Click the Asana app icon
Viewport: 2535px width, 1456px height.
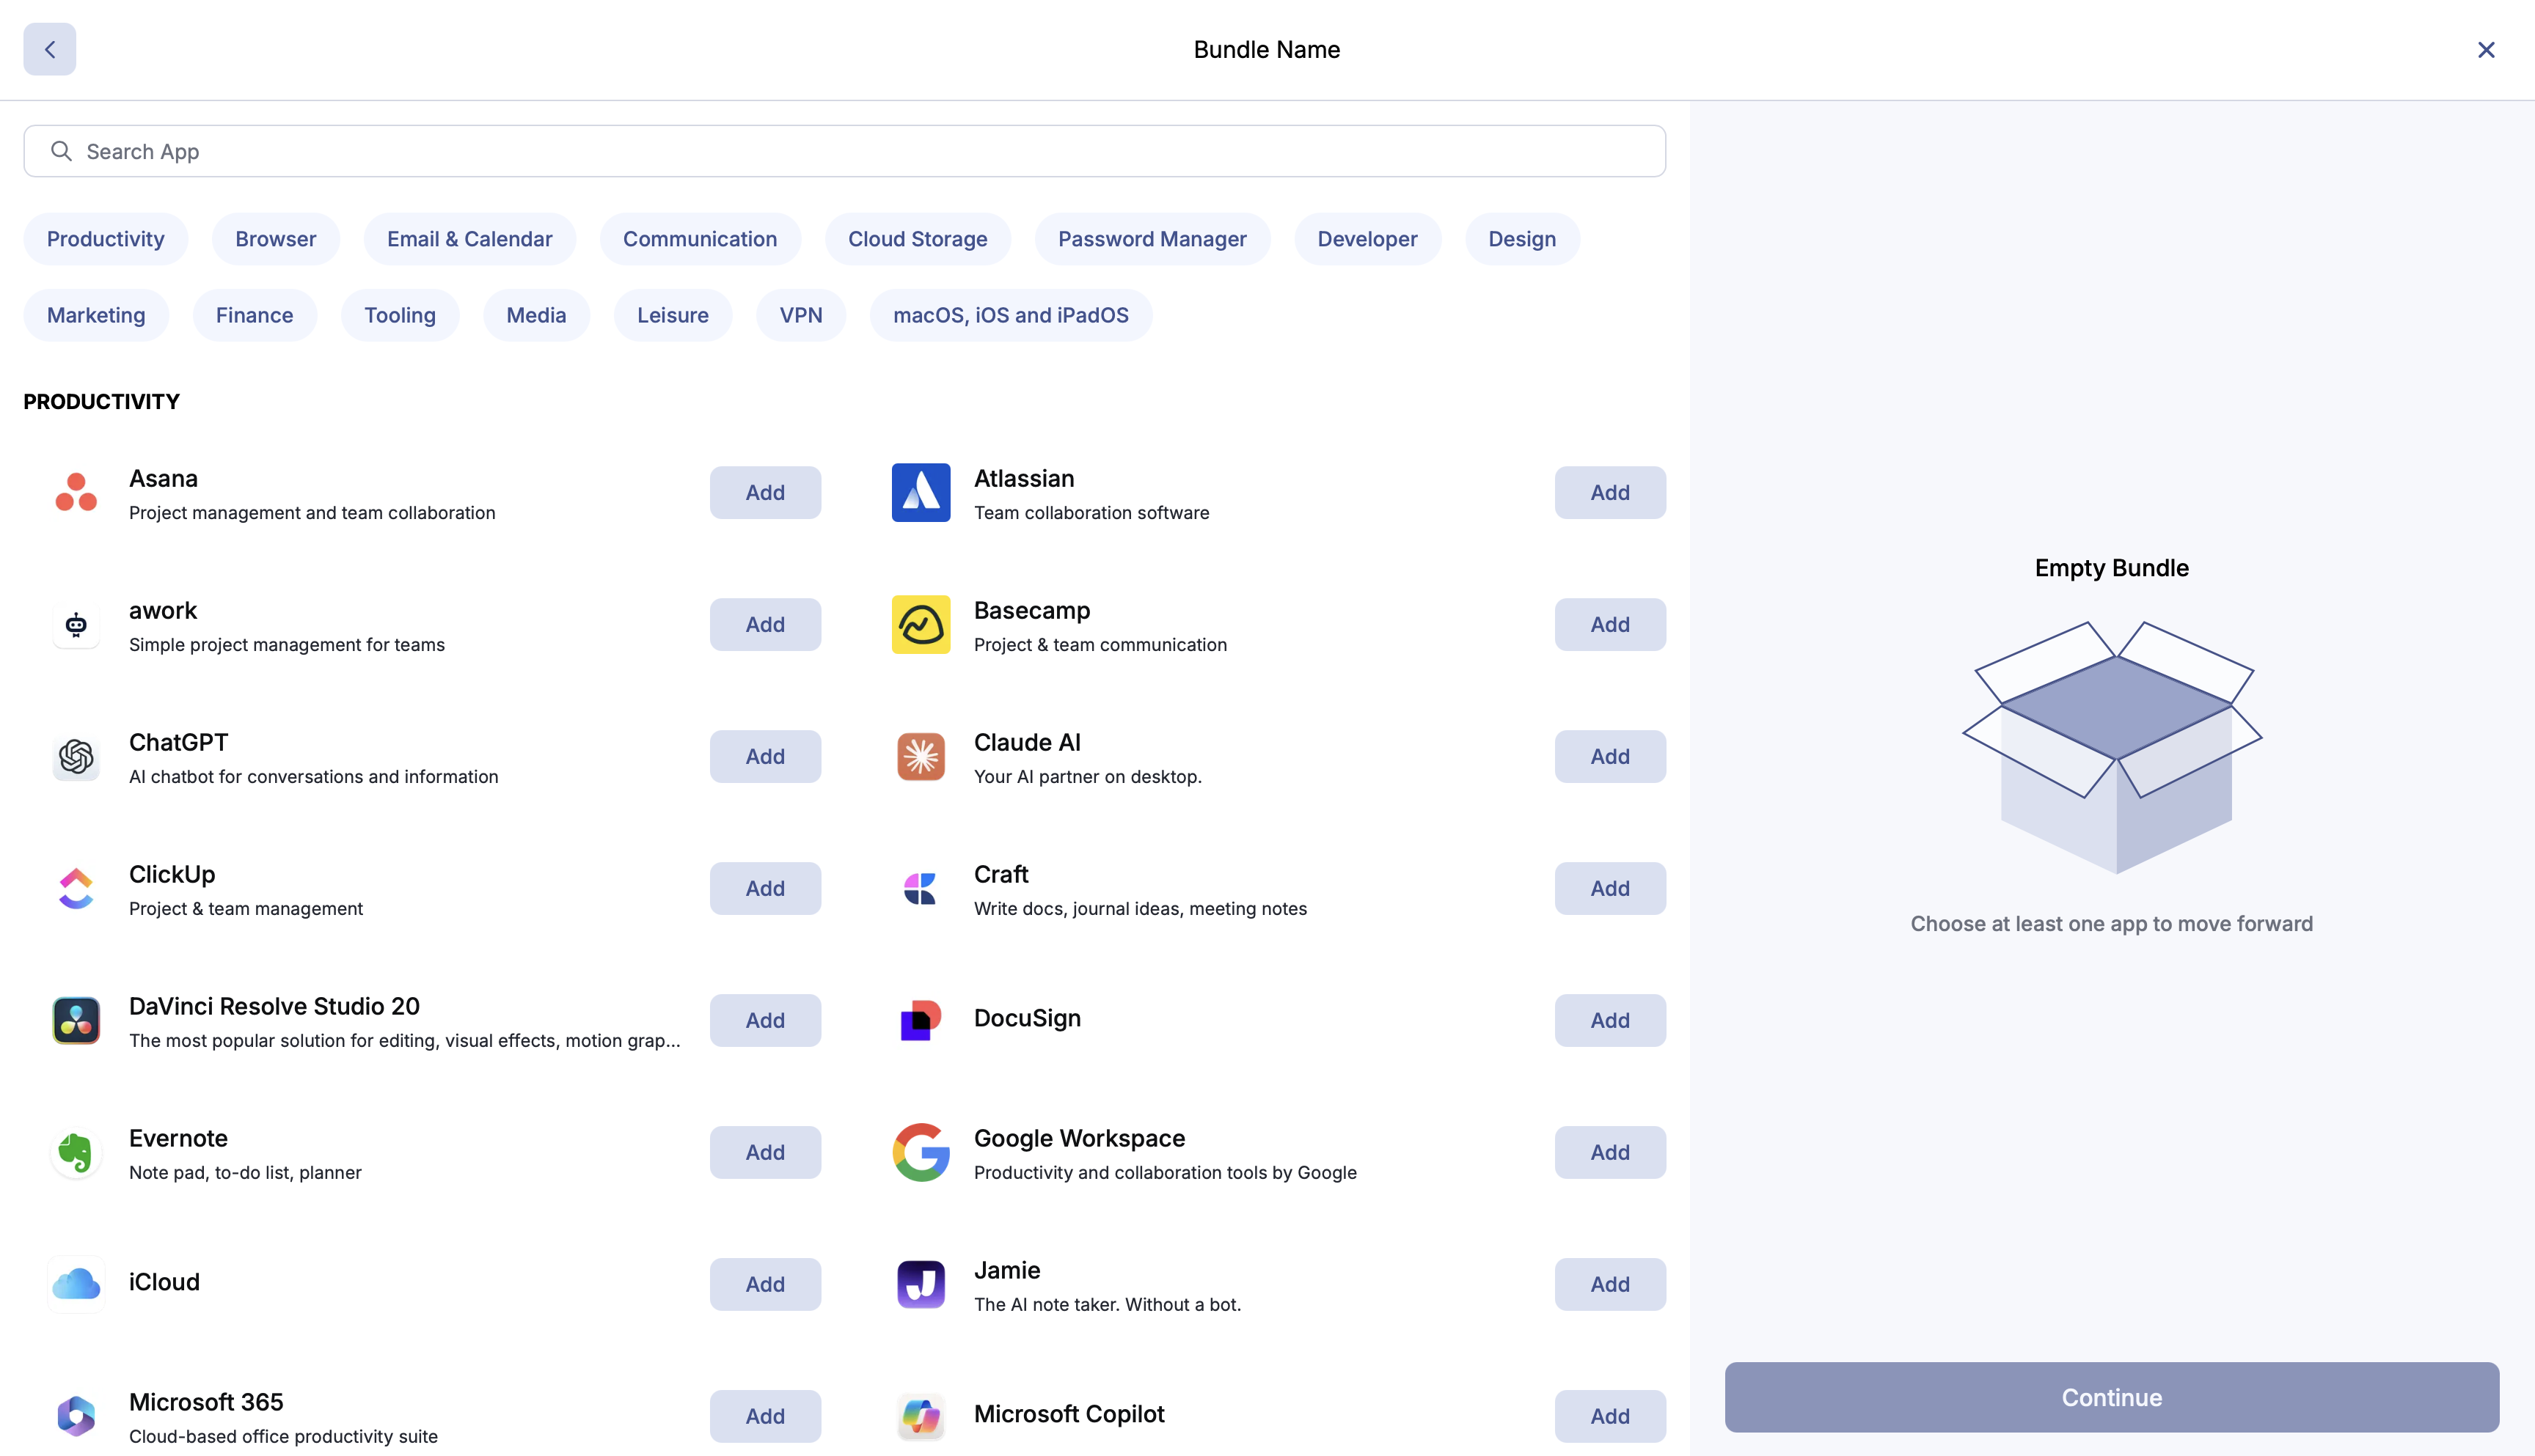[x=76, y=492]
